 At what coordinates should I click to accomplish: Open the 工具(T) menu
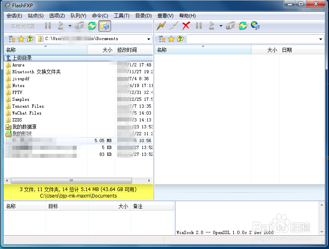pyautogui.click(x=122, y=16)
